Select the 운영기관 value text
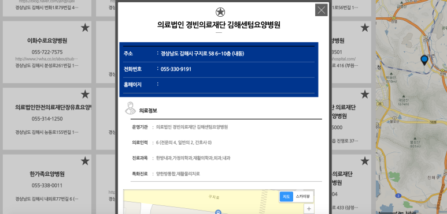 click(x=192, y=127)
